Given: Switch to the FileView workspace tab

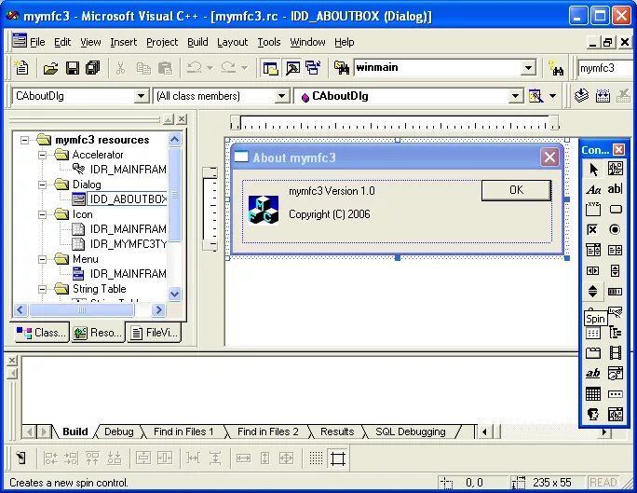Looking at the screenshot, I should click(155, 333).
